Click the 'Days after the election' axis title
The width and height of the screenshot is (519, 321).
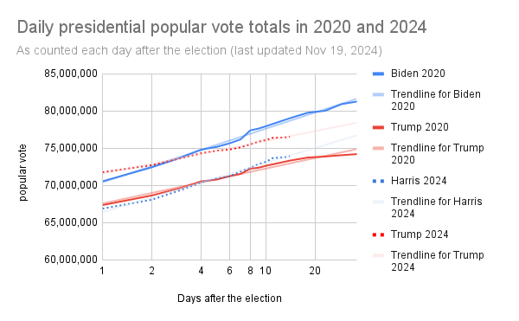[229, 299]
